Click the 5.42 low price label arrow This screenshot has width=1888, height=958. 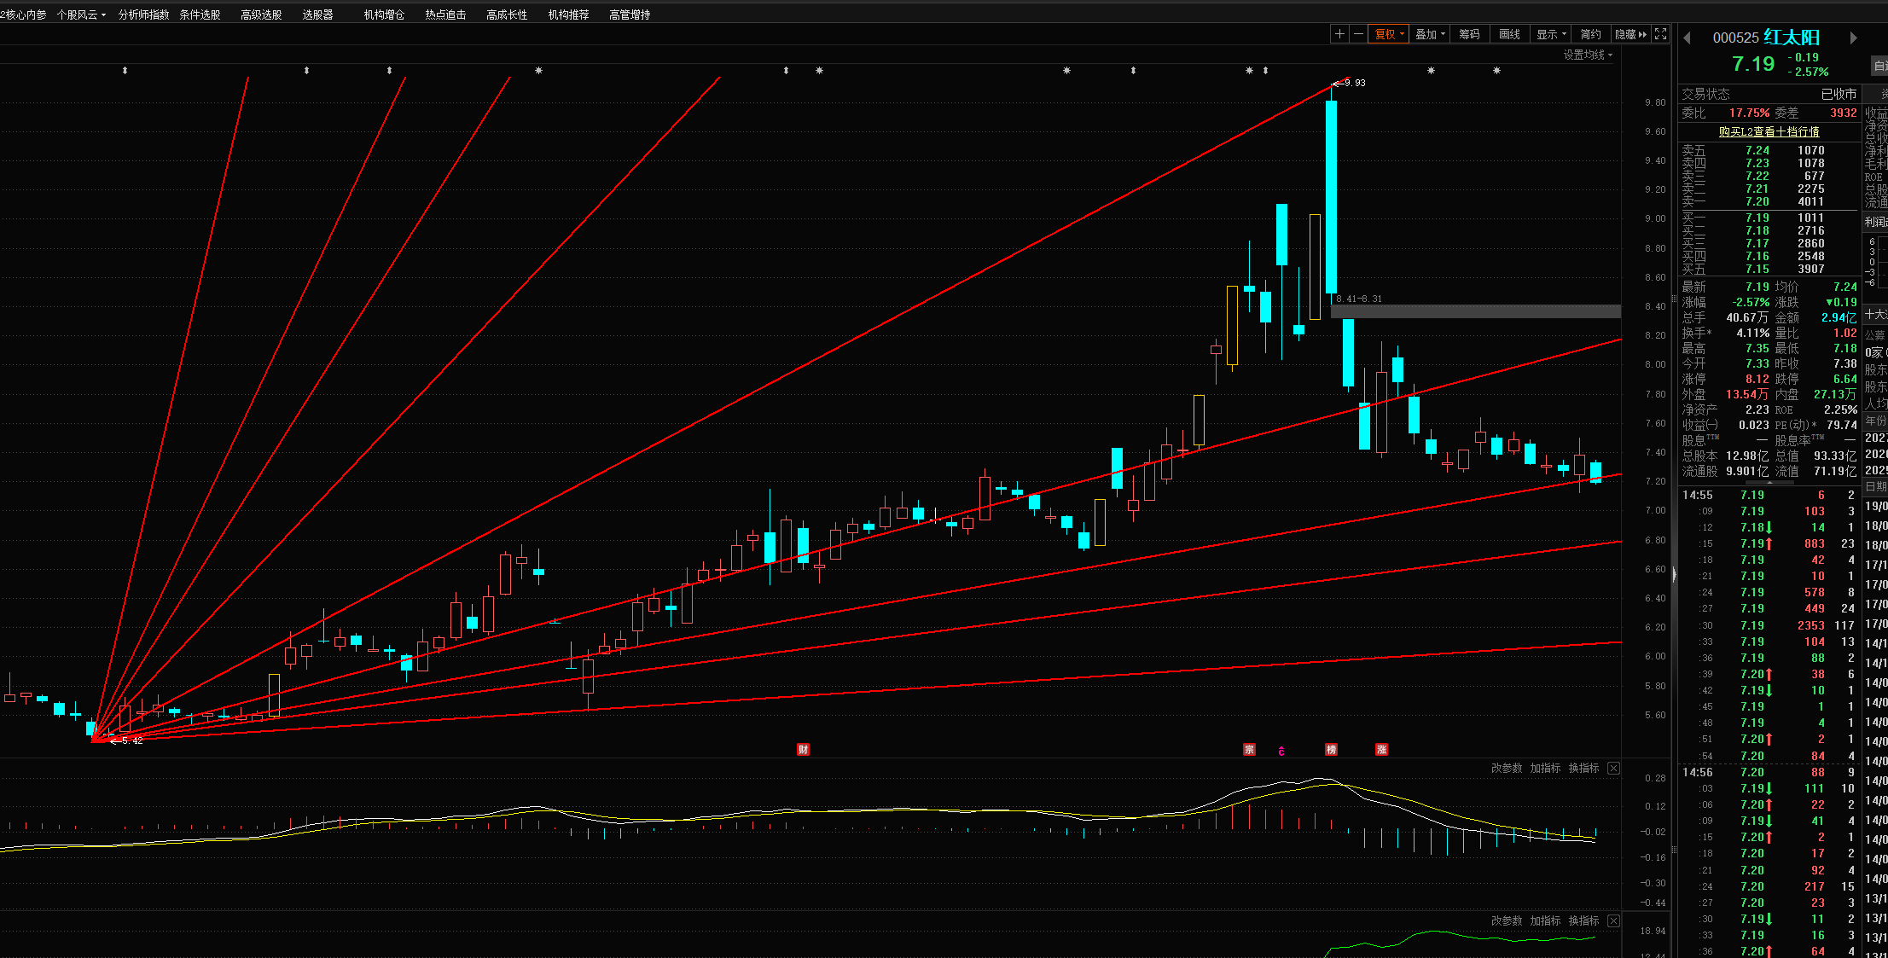(x=126, y=740)
